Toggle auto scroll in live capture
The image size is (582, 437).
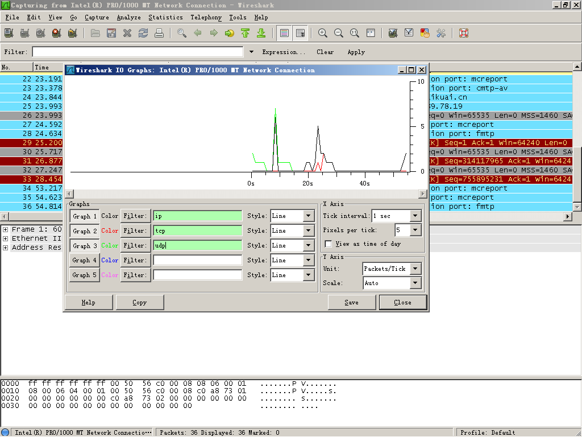[x=300, y=33]
